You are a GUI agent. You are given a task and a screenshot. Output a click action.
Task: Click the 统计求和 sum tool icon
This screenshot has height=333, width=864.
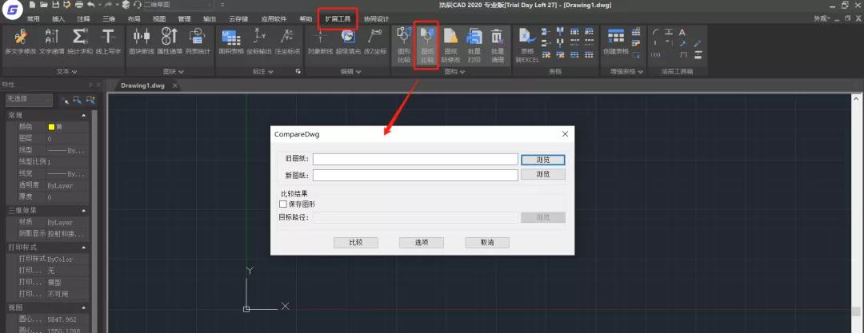coord(79,41)
